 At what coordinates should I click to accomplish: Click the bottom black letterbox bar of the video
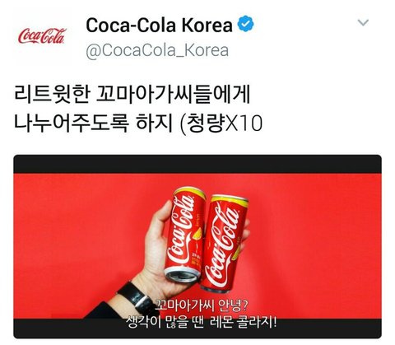197,329
